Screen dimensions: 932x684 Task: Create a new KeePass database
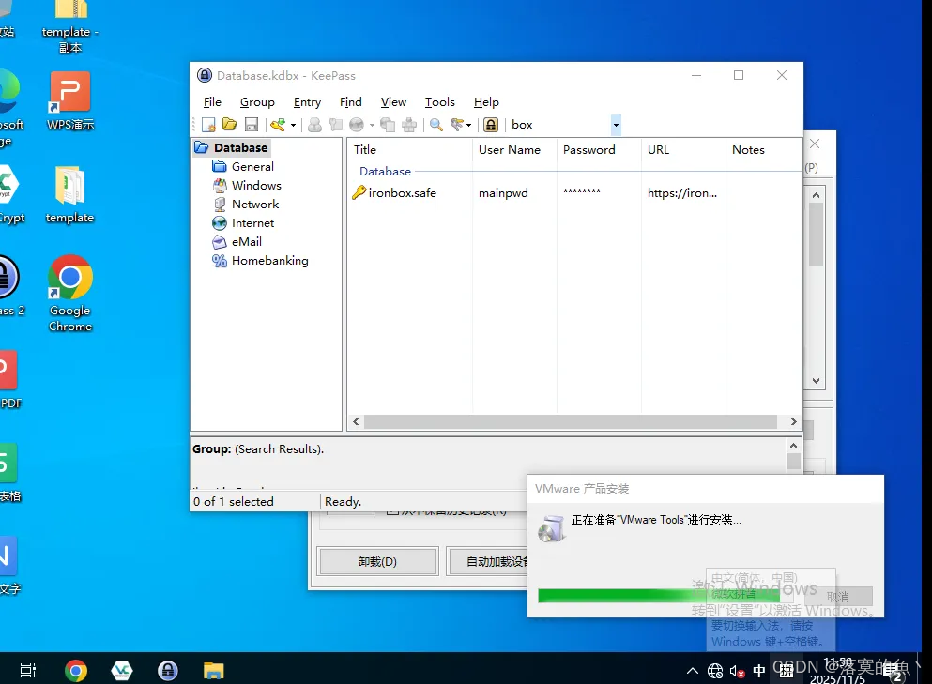[x=208, y=125]
